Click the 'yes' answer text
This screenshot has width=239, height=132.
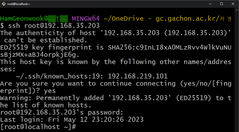pos(50,91)
